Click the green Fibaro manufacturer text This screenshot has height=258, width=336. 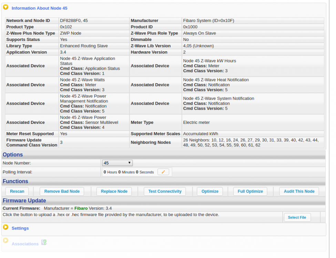point(81,208)
